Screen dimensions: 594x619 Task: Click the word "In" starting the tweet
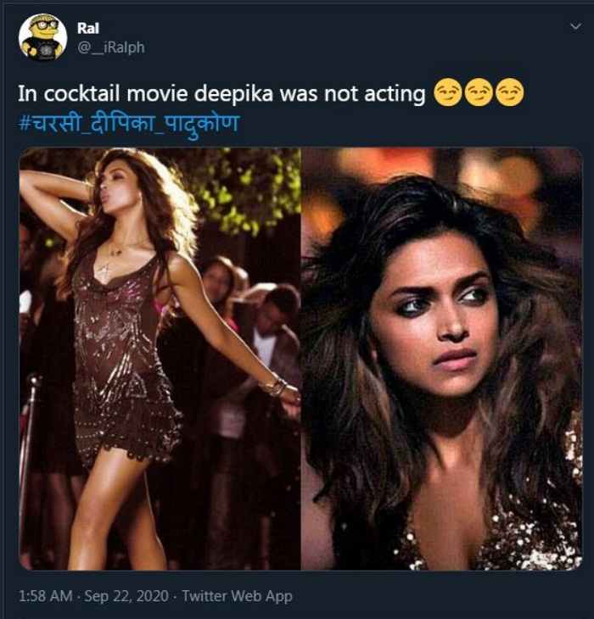25,94
